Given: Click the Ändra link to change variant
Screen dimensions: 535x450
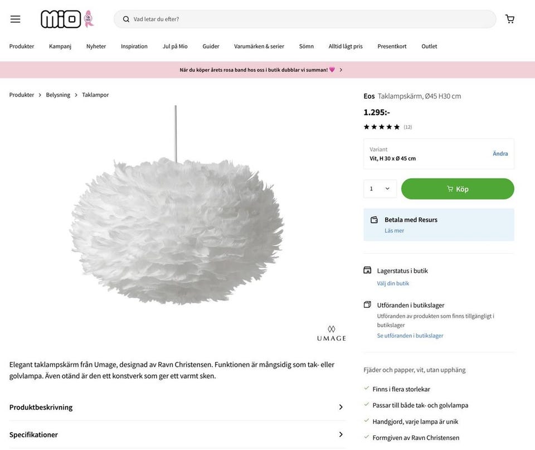Looking at the screenshot, I should coord(500,153).
